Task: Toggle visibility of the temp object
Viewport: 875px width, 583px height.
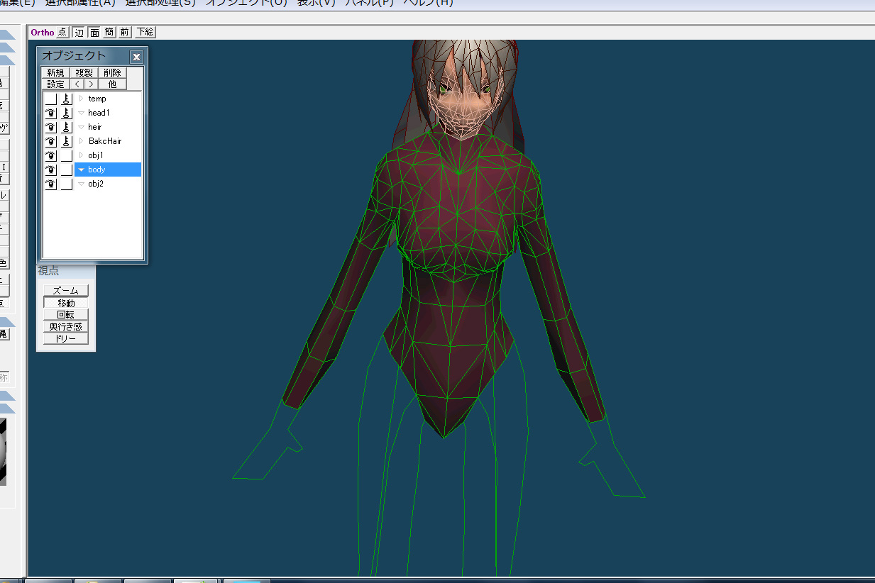Action: pyautogui.click(x=50, y=99)
